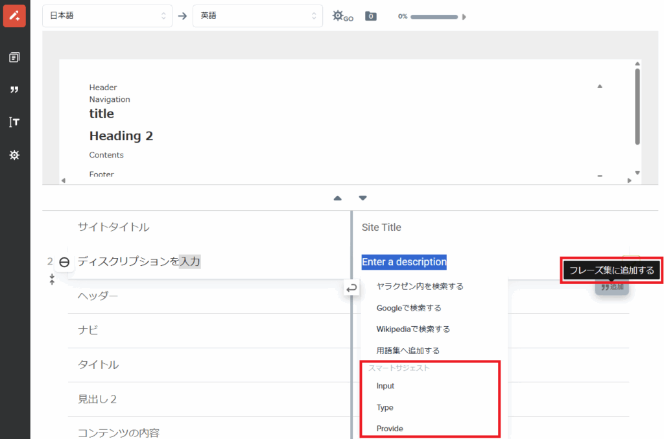This screenshot has height=439, width=664.
Task: Click the return arrow icon between columns
Action: coord(351,288)
